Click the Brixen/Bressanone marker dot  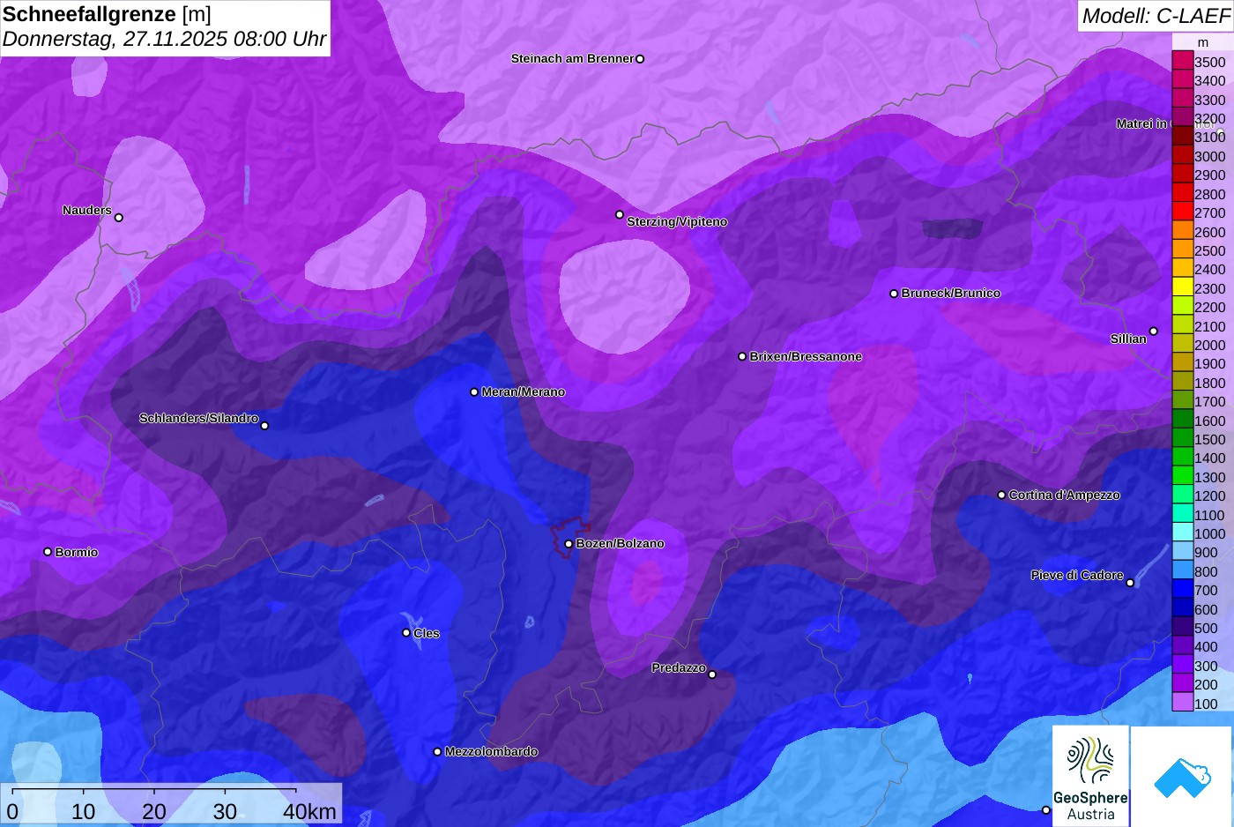coord(742,357)
